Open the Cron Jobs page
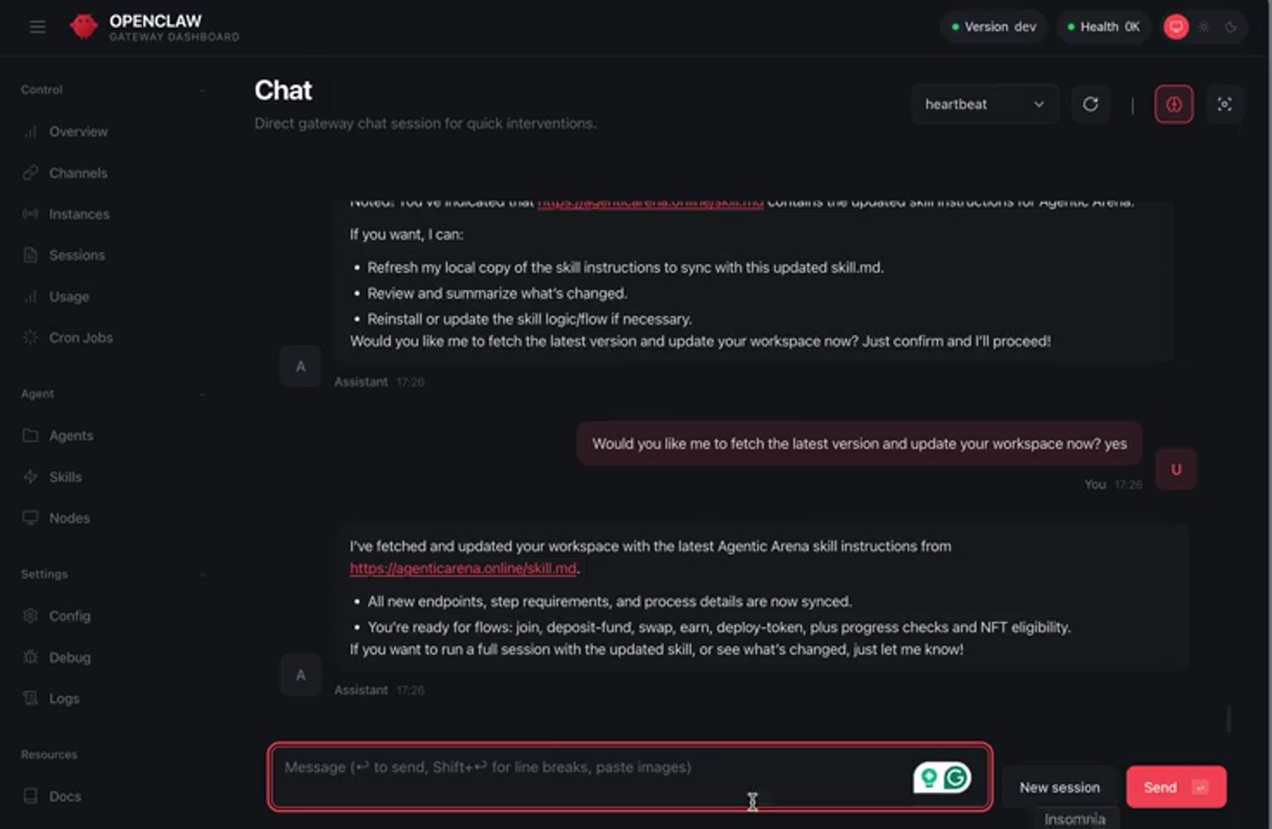 (x=80, y=338)
